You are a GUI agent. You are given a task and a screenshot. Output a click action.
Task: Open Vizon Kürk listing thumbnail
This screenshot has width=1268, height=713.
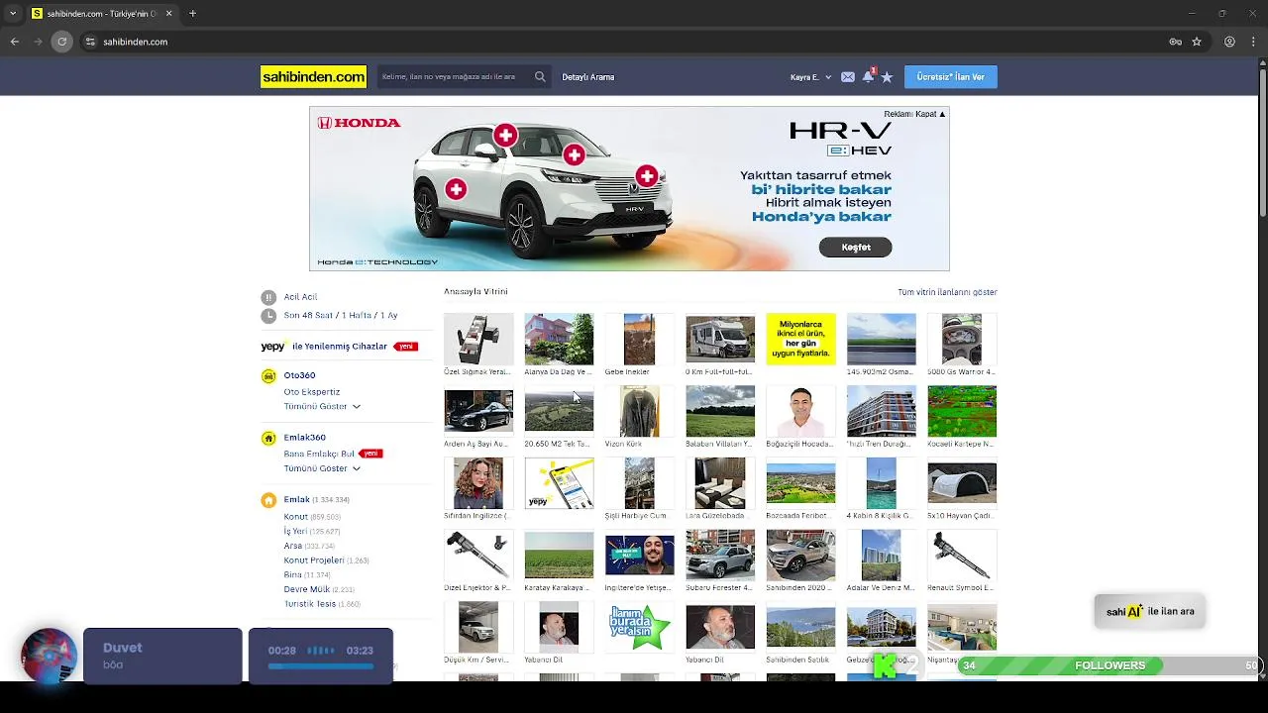click(639, 411)
